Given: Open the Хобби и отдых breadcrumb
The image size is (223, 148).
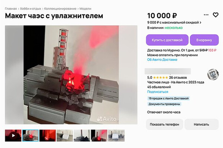Looking at the screenshot, I should tap(30, 9).
